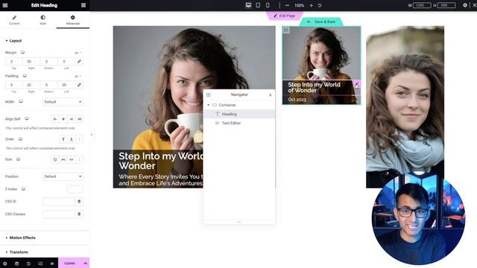
Task: Select Size none option
Action: click(55, 159)
